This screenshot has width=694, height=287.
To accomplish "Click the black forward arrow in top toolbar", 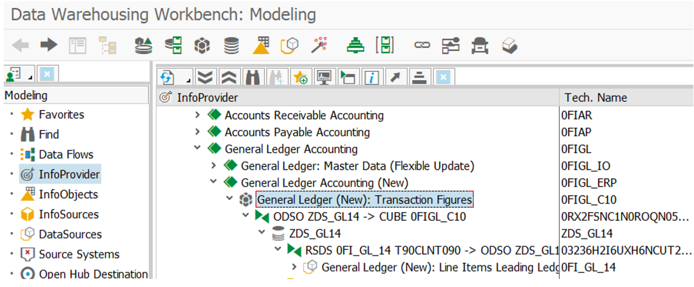I will [x=49, y=44].
